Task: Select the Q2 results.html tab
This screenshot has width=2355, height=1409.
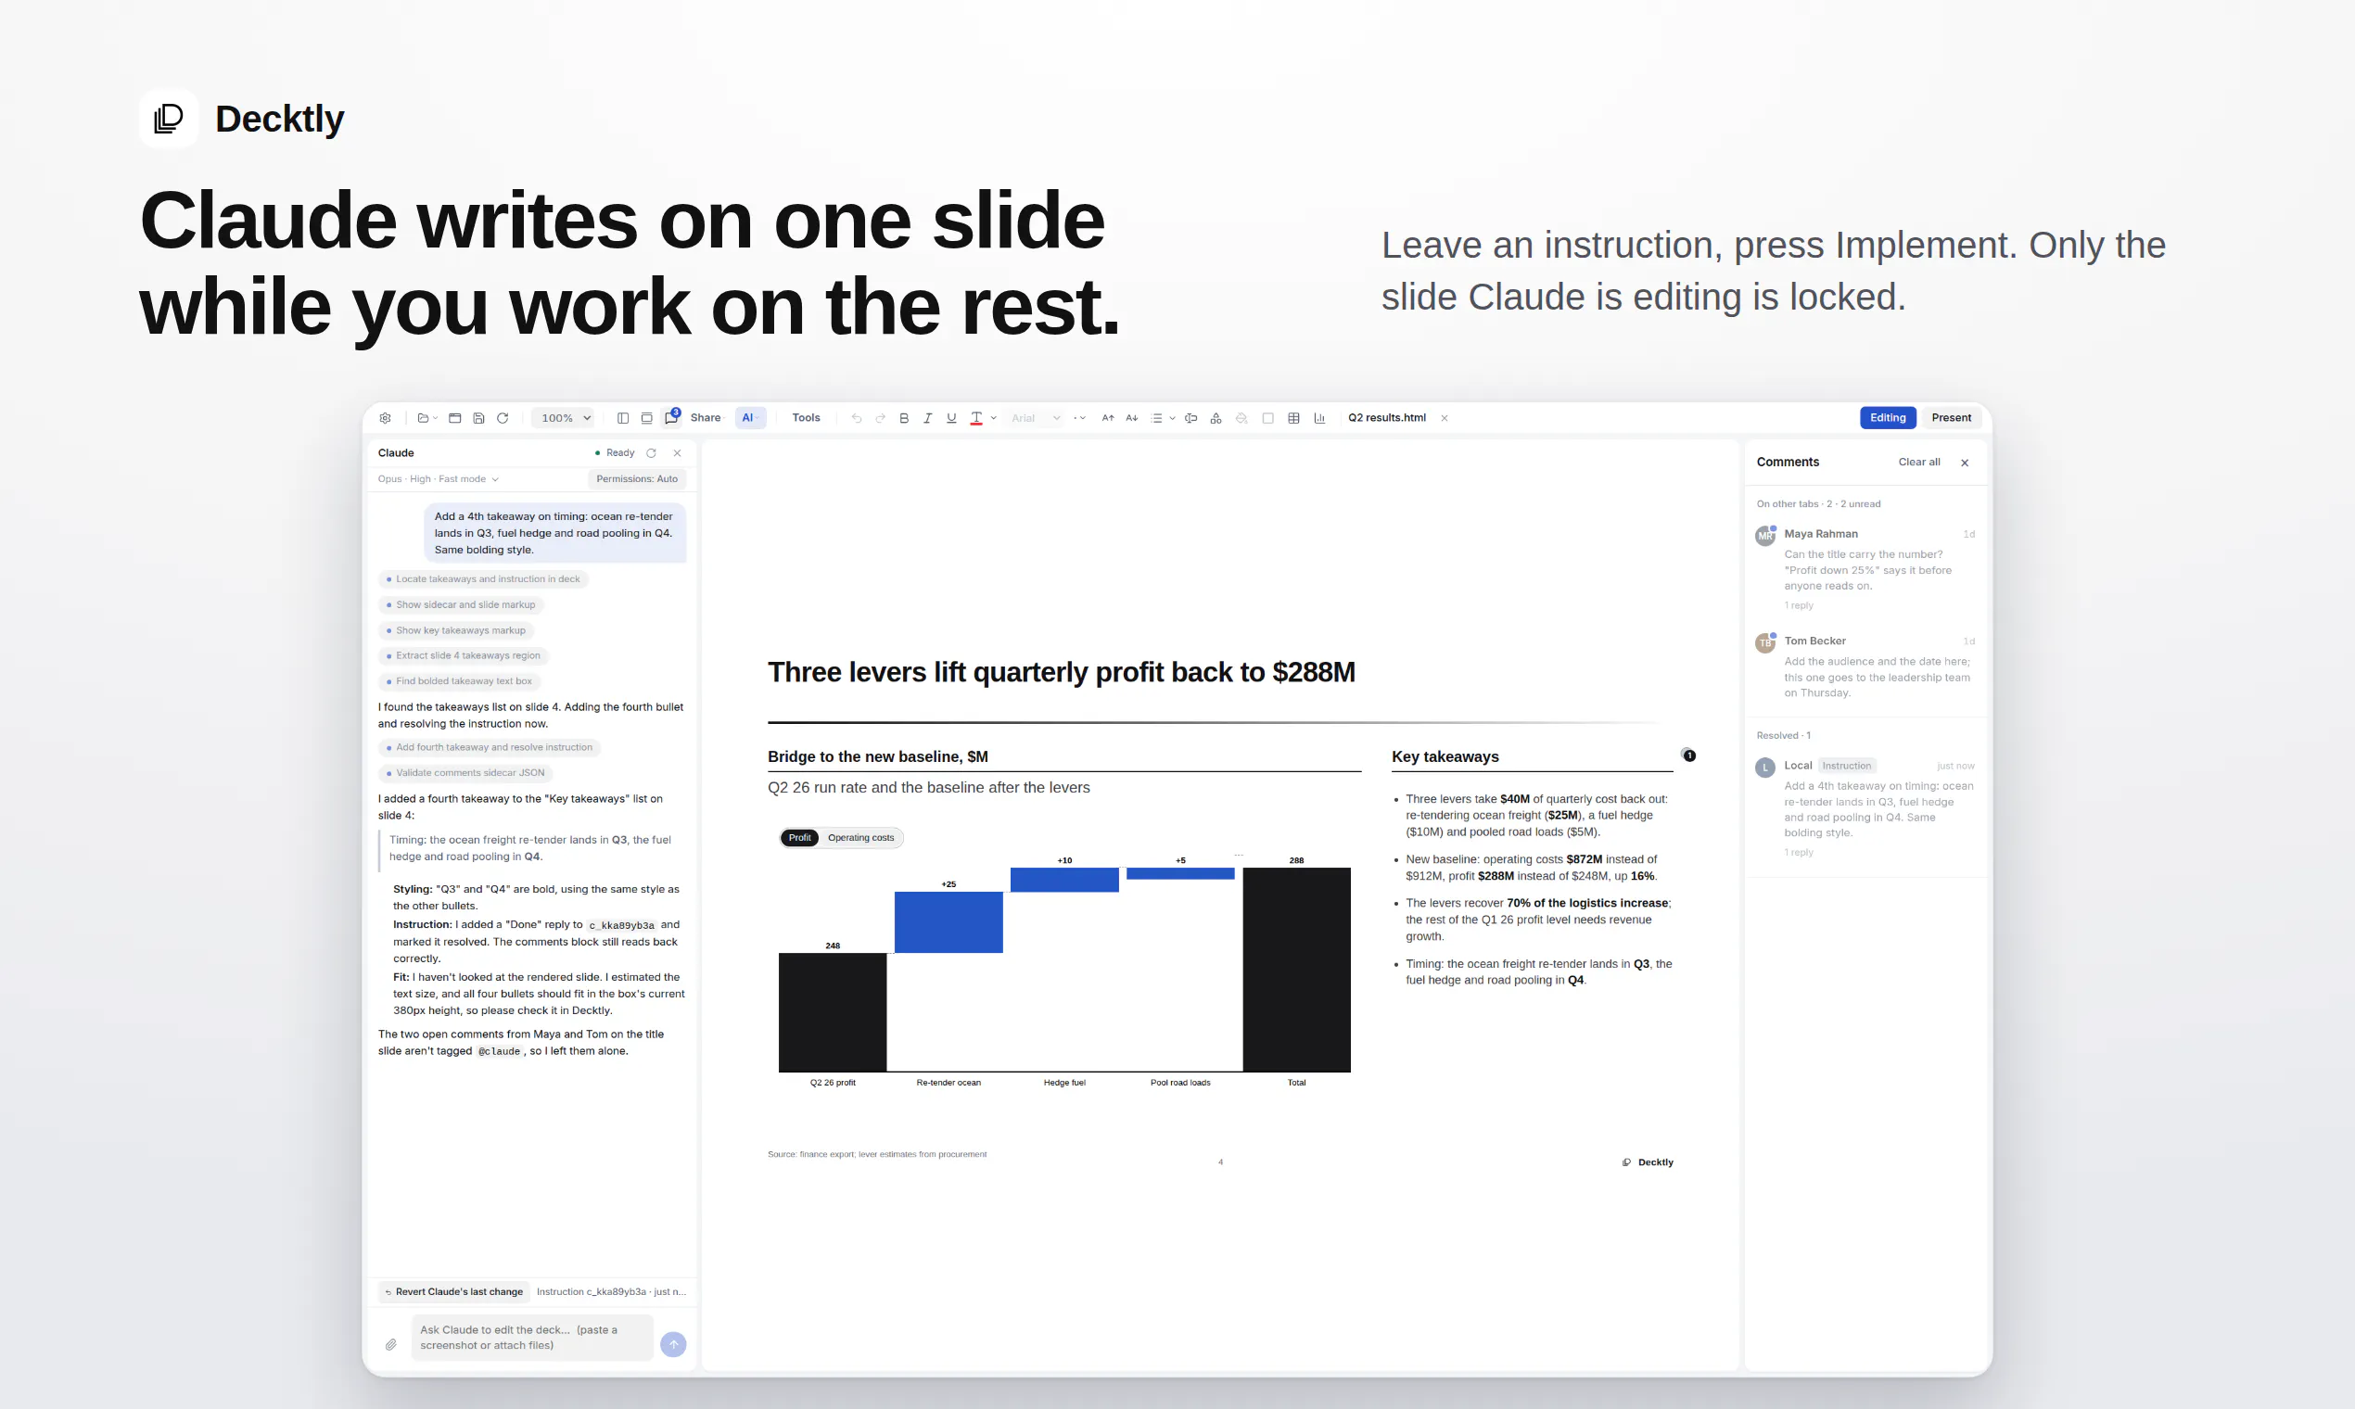Action: click(x=1386, y=418)
